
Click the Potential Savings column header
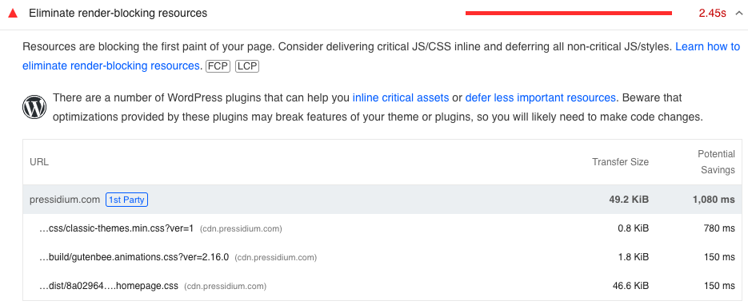[716, 162]
